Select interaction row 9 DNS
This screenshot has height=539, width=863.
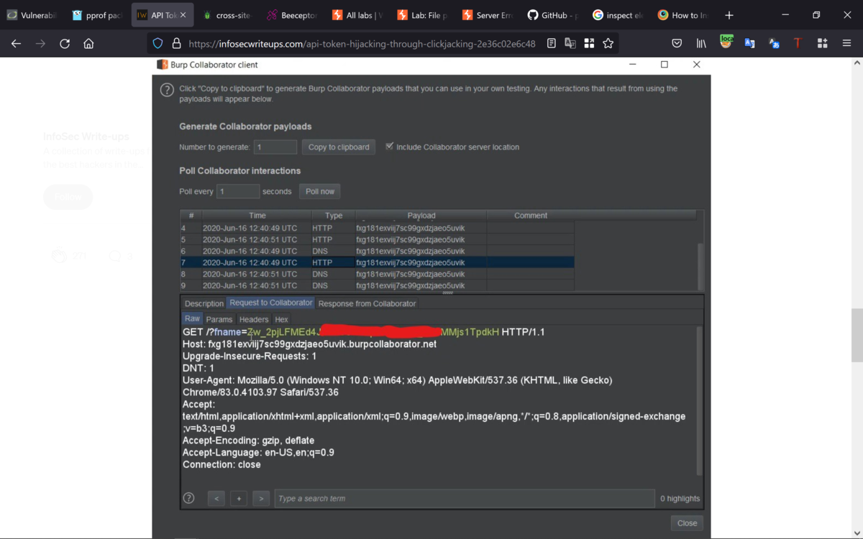click(377, 285)
